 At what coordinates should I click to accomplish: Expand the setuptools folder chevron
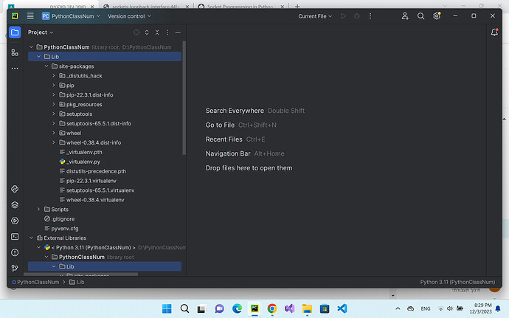click(54, 114)
